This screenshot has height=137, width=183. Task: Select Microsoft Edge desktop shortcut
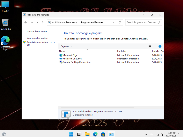[5, 43]
